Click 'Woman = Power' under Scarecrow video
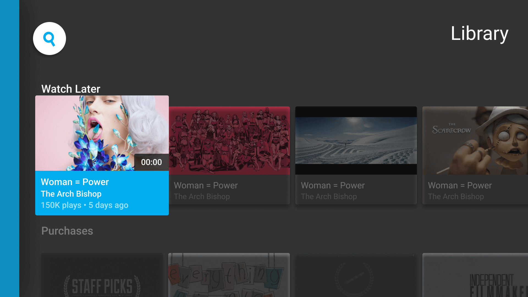The width and height of the screenshot is (528, 297). (460, 185)
